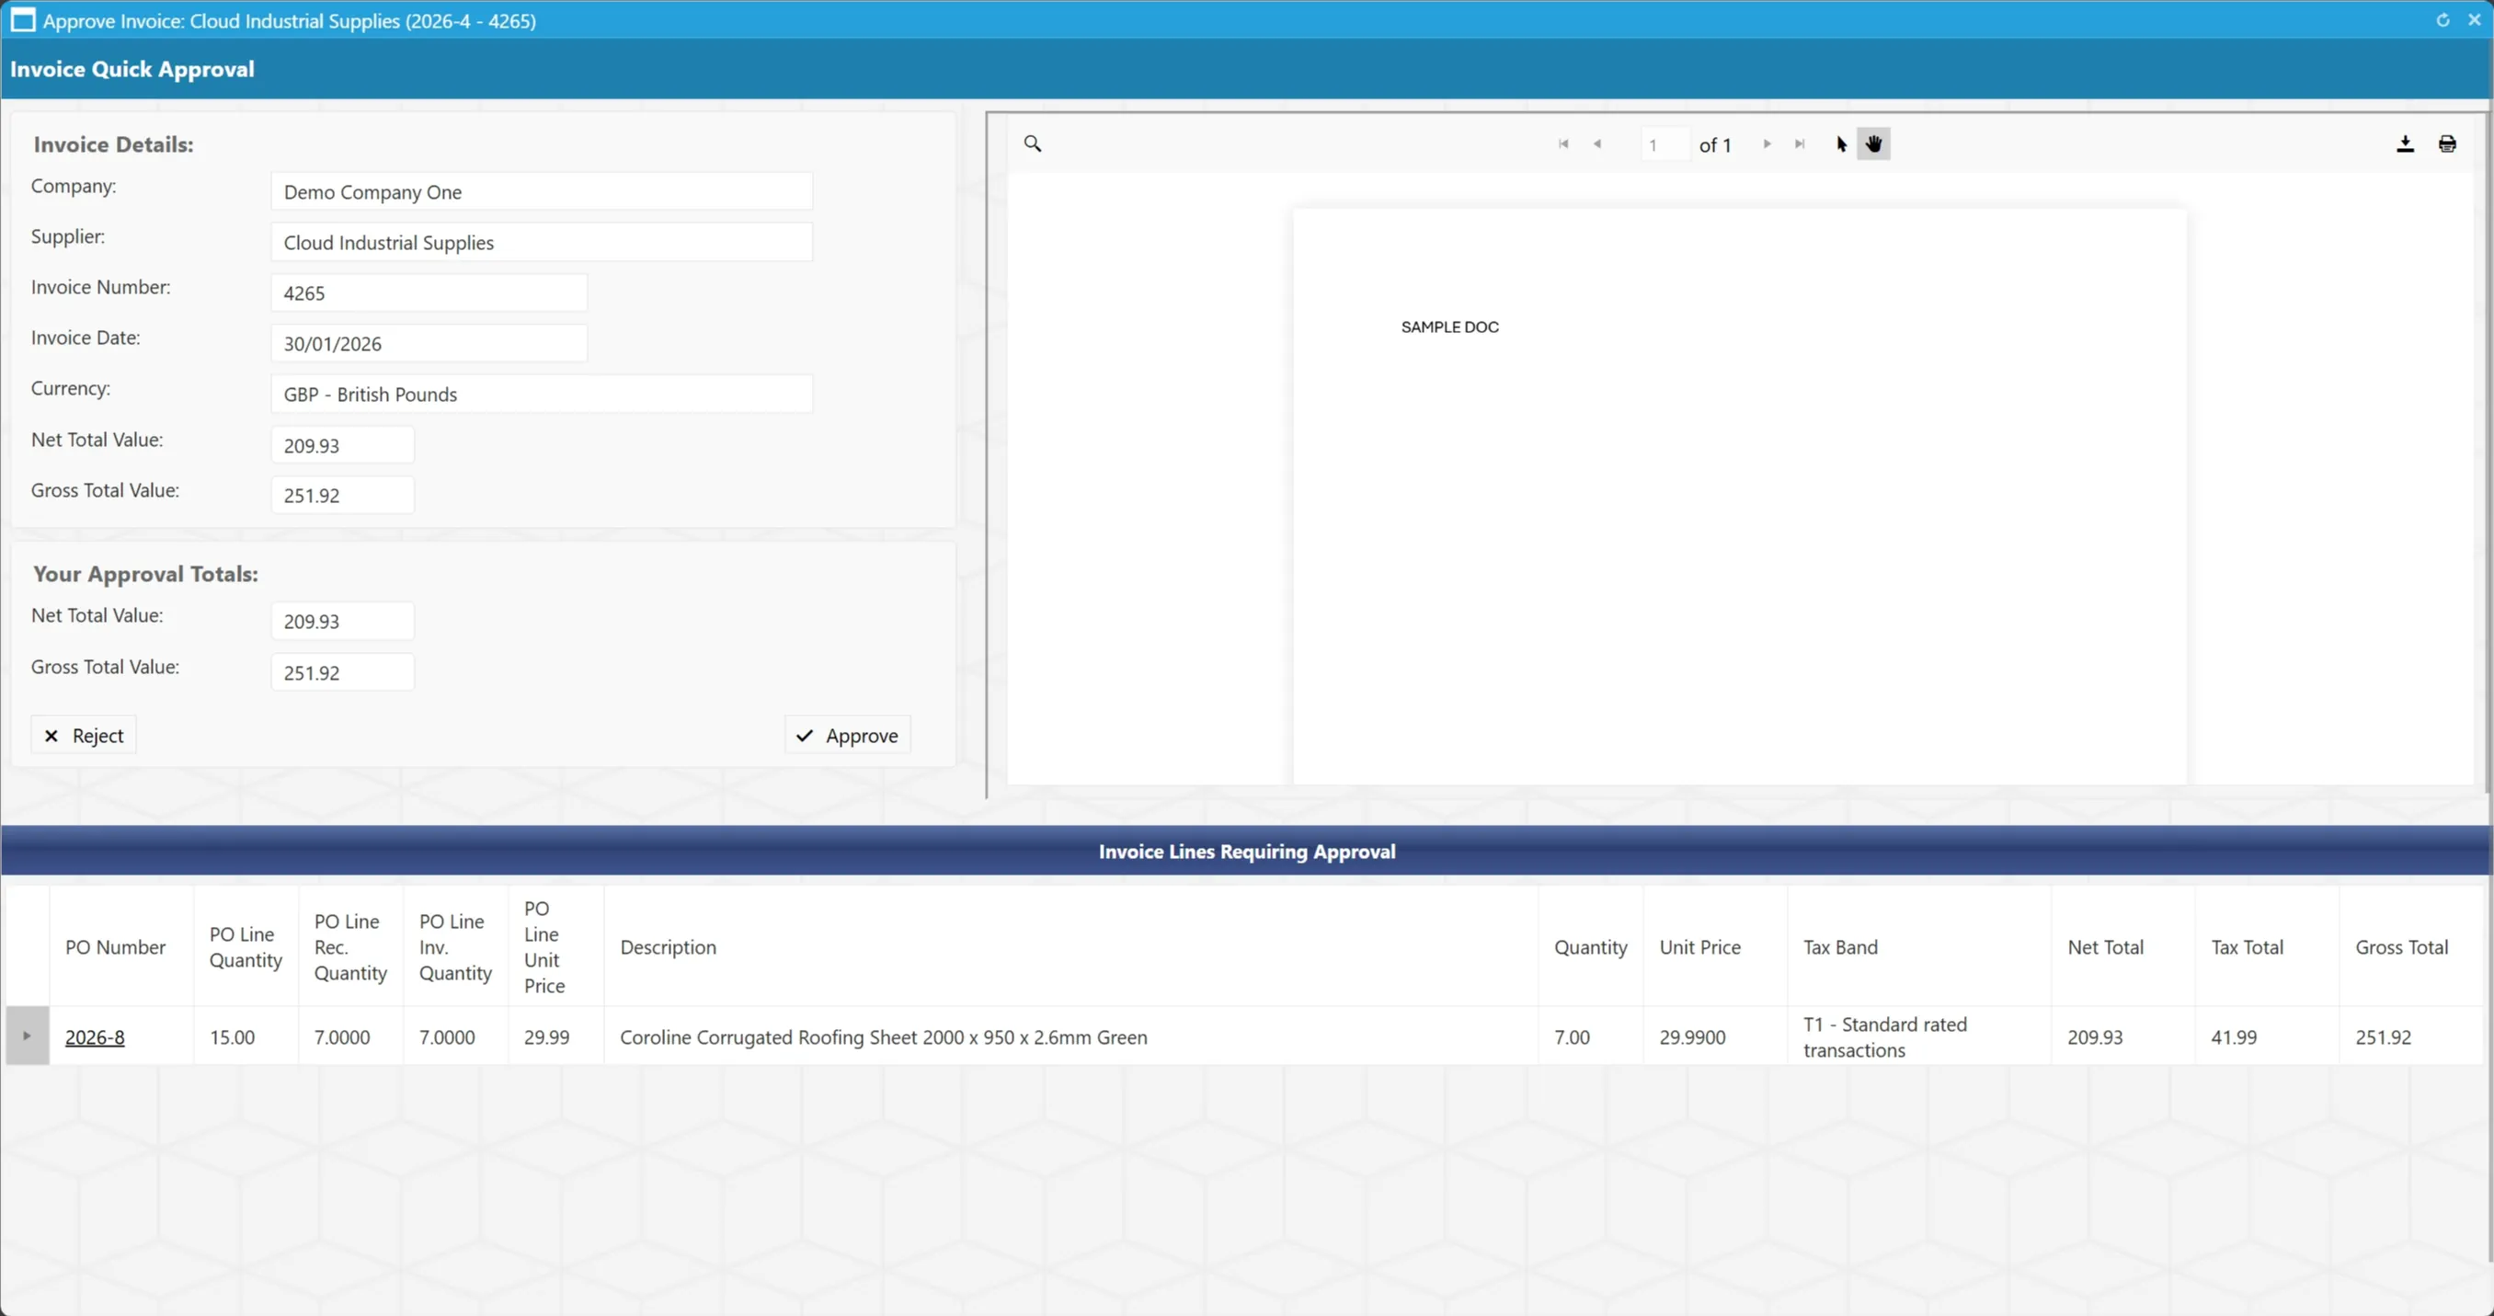Click the 15.00 PO line quantity cell
Viewport: 2494px width, 1316px height.
pos(246,1036)
